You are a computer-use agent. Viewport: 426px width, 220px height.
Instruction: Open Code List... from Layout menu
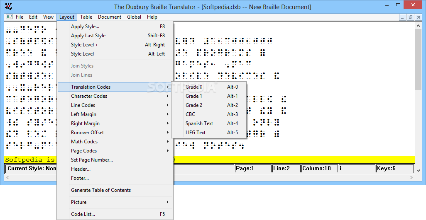click(115, 214)
